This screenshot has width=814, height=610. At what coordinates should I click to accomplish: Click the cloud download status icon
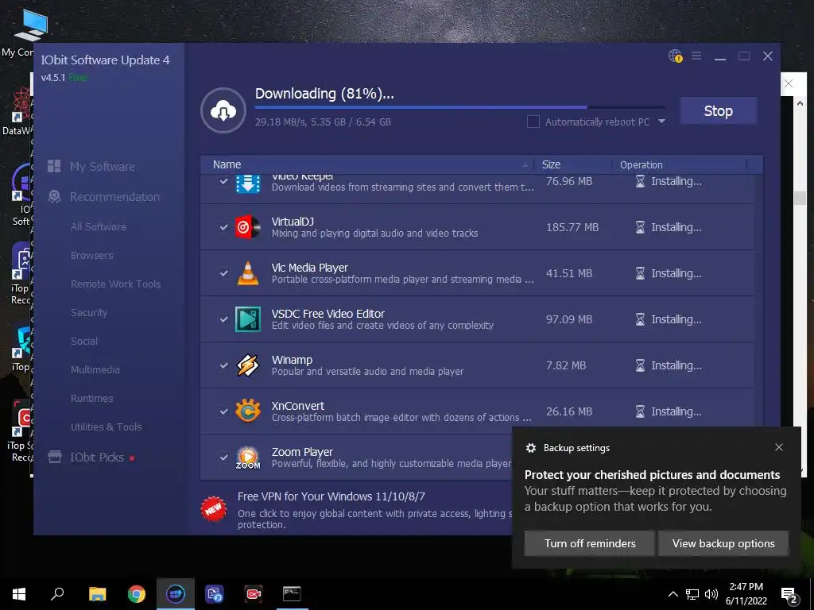223,110
